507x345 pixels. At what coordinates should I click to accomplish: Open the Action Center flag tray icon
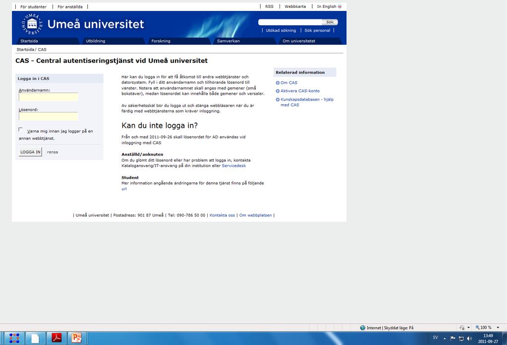pos(452,338)
